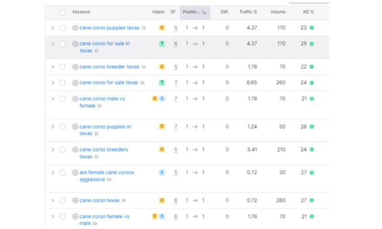Sort table by Volume column header

[x=277, y=12]
